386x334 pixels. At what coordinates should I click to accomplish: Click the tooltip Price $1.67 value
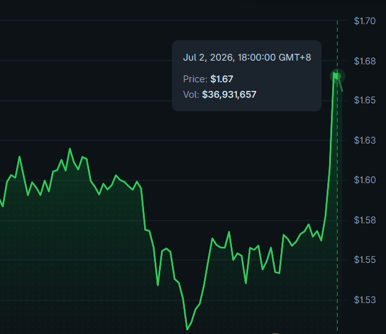[221, 79]
